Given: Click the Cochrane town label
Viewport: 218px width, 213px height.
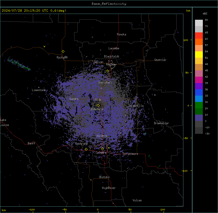Looking at the screenshot, I should [x=81, y=144].
